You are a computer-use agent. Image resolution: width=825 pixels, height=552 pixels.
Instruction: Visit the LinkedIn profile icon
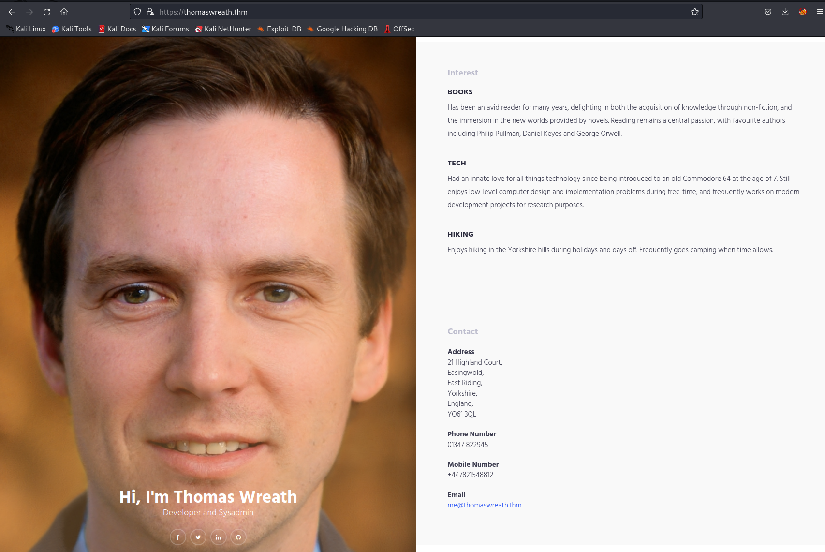pos(218,537)
